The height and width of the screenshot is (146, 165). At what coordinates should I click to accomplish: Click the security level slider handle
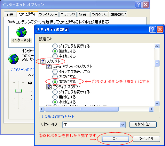19,91
